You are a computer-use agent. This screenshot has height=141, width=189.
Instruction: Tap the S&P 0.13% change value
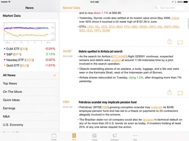(50, 54)
